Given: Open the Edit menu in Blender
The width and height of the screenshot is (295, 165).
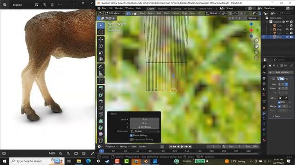Looking at the screenshot, I should click(111, 8).
